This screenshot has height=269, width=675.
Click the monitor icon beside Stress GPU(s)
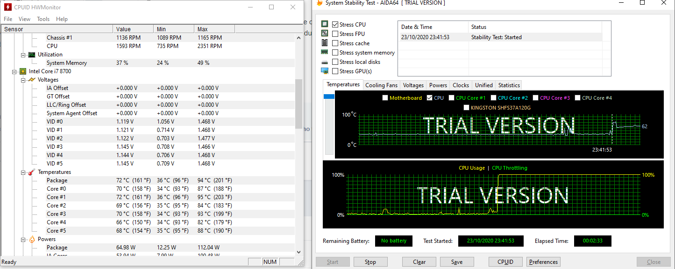point(325,71)
